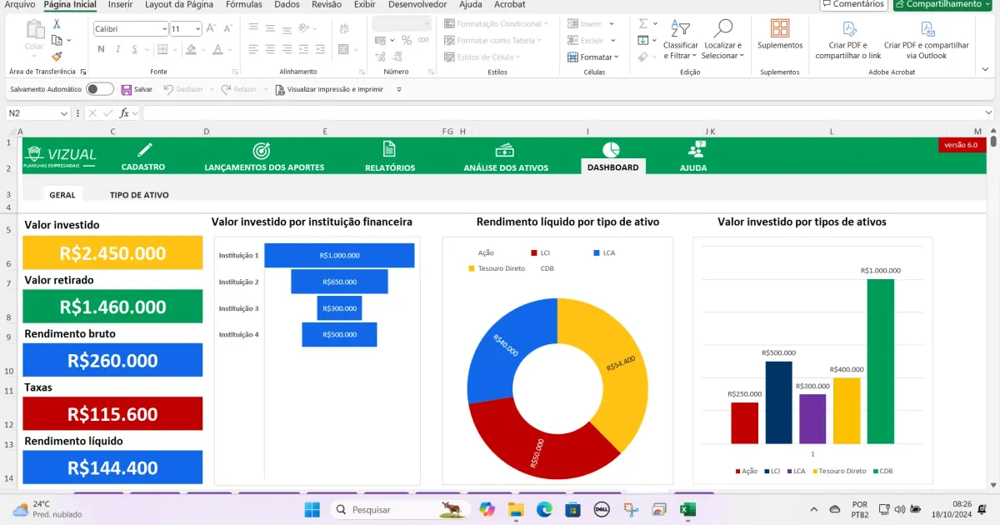1000x525 pixels.
Task: Expand the font size 11 dropdown
Action: [x=197, y=29]
